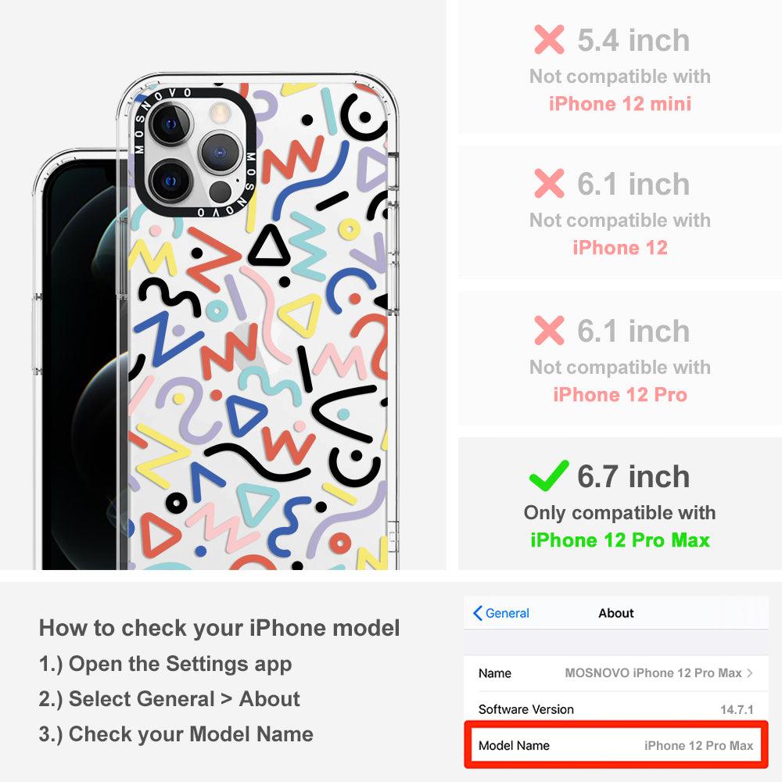Screen dimensions: 782x782
Task: Click the red X above iPhone 12 text
Action: point(549,184)
